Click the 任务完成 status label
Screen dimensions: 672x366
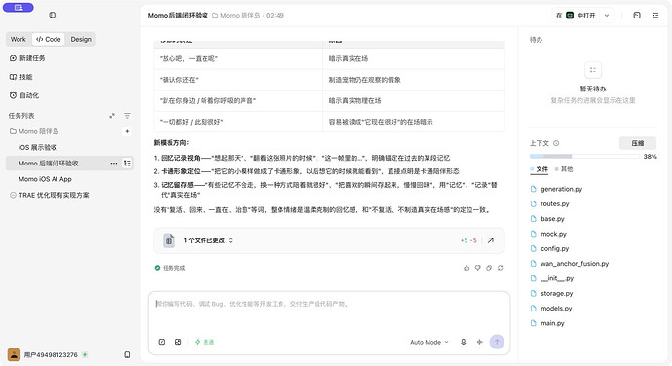pyautogui.click(x=169, y=268)
